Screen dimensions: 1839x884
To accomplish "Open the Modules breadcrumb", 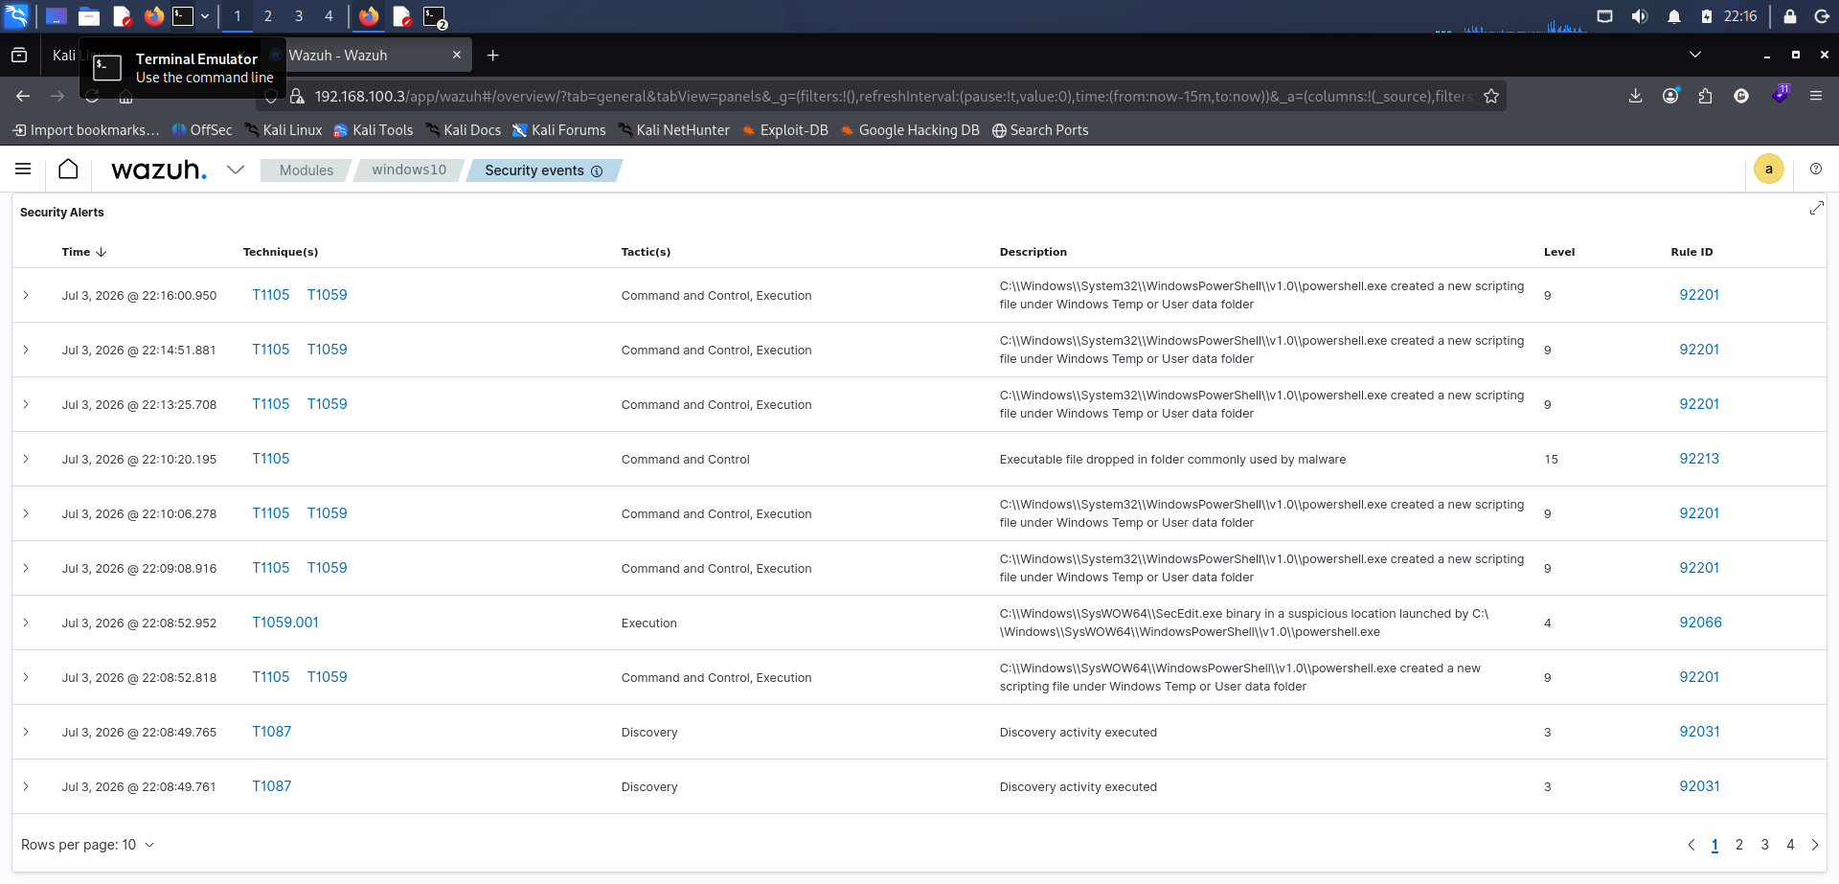I will (306, 170).
